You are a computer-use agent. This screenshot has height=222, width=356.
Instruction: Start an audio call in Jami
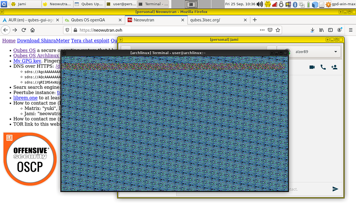(323, 67)
